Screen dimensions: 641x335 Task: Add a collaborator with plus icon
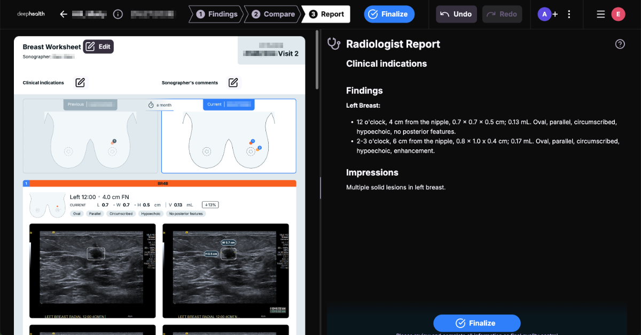click(555, 14)
